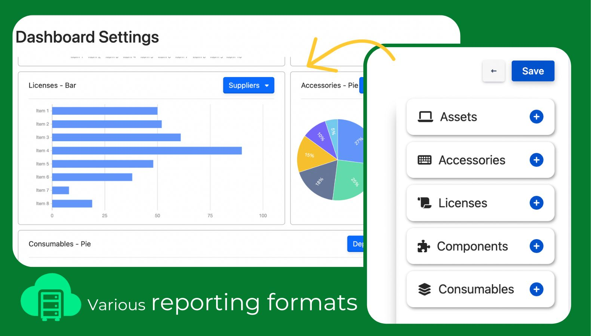
Task: Expand the dropdown on Consumables - Pie card
Action: point(355,244)
